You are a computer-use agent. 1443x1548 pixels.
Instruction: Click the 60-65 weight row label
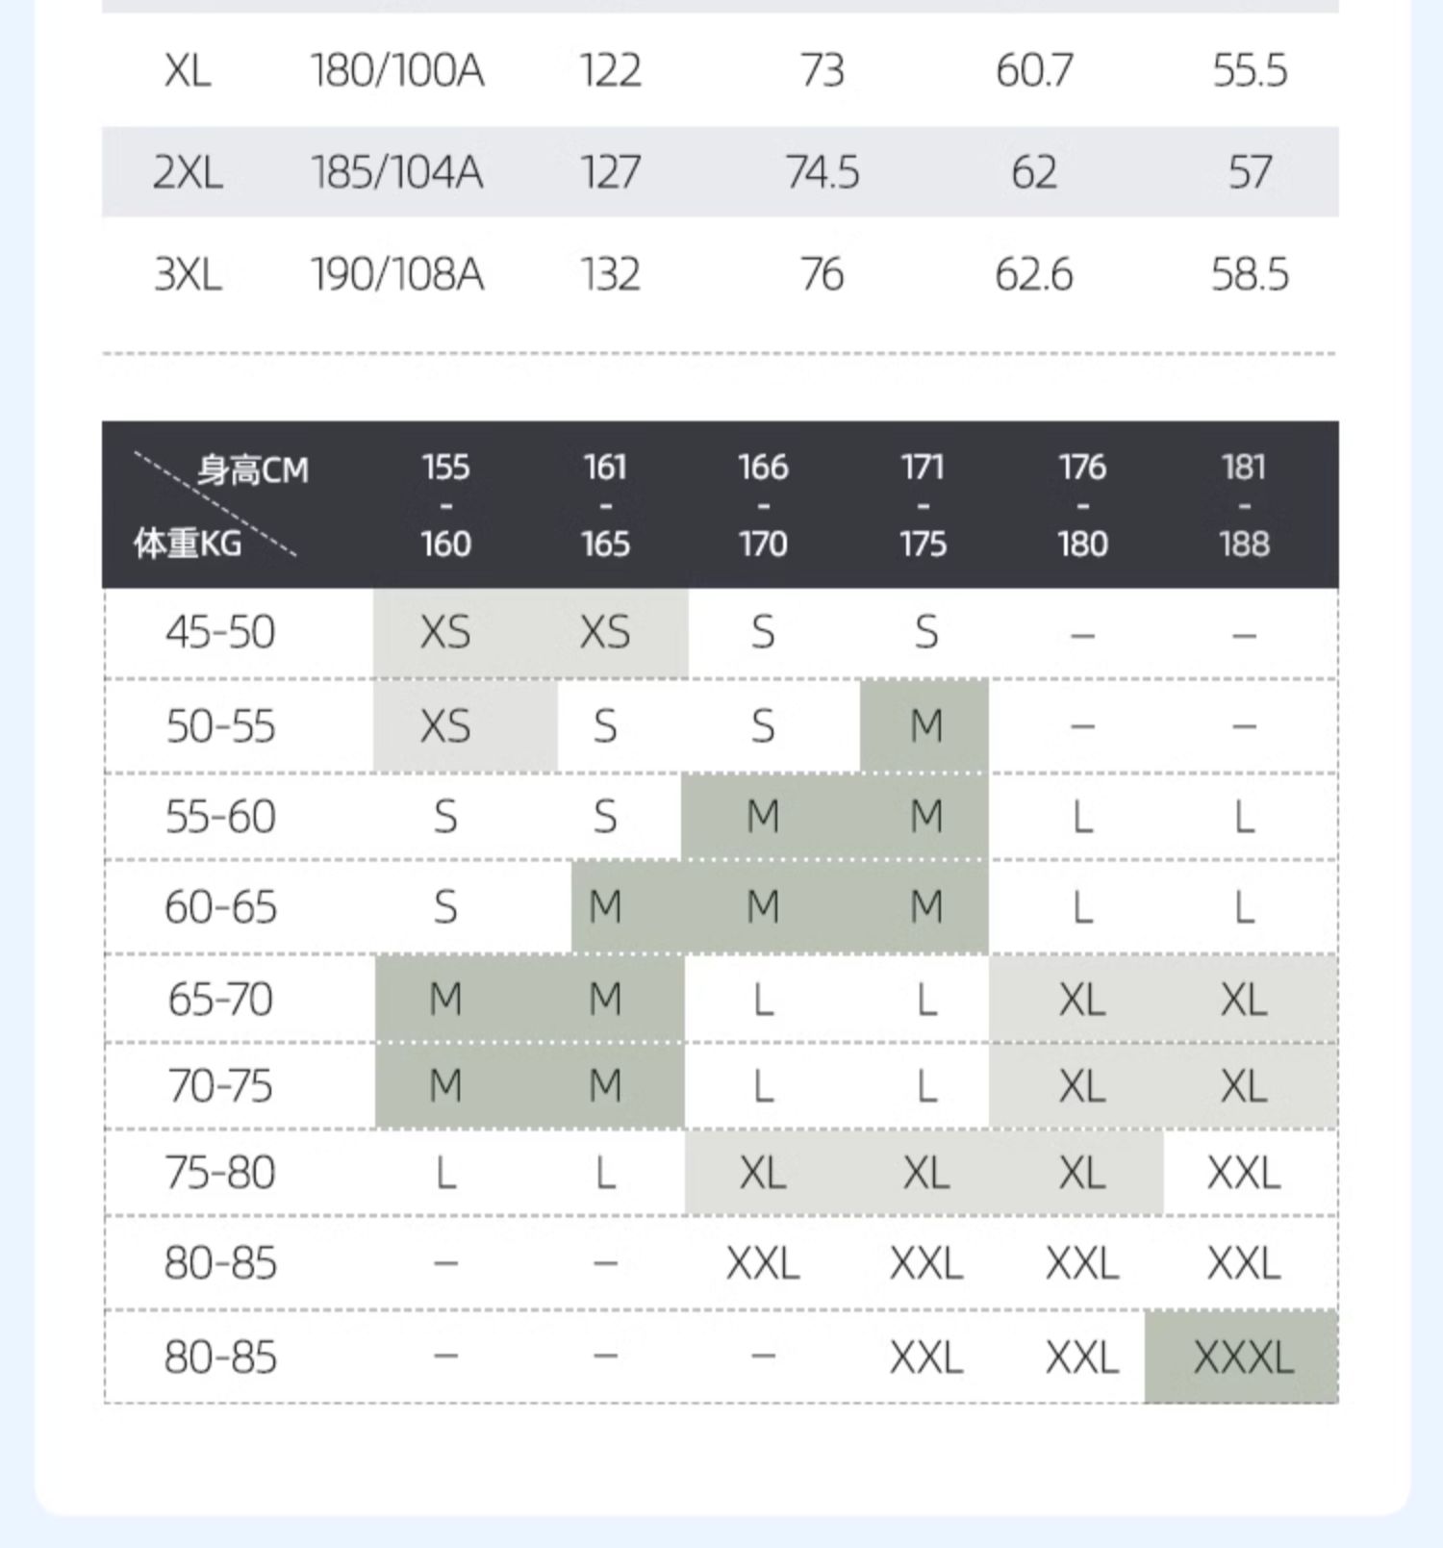(220, 907)
